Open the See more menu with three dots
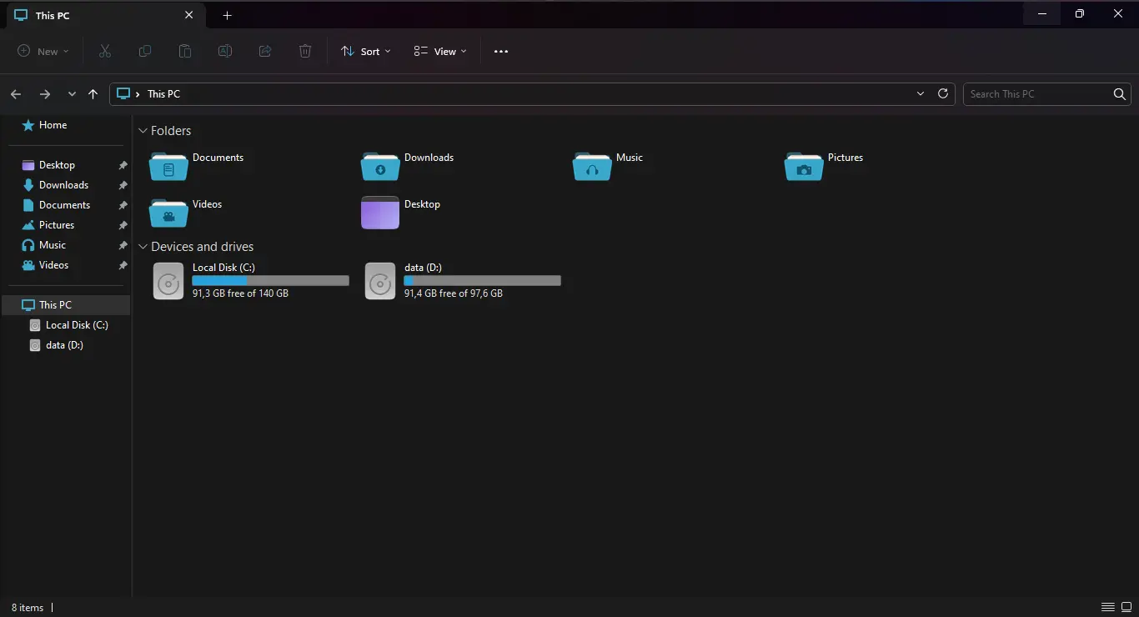The width and height of the screenshot is (1139, 617). click(500, 51)
